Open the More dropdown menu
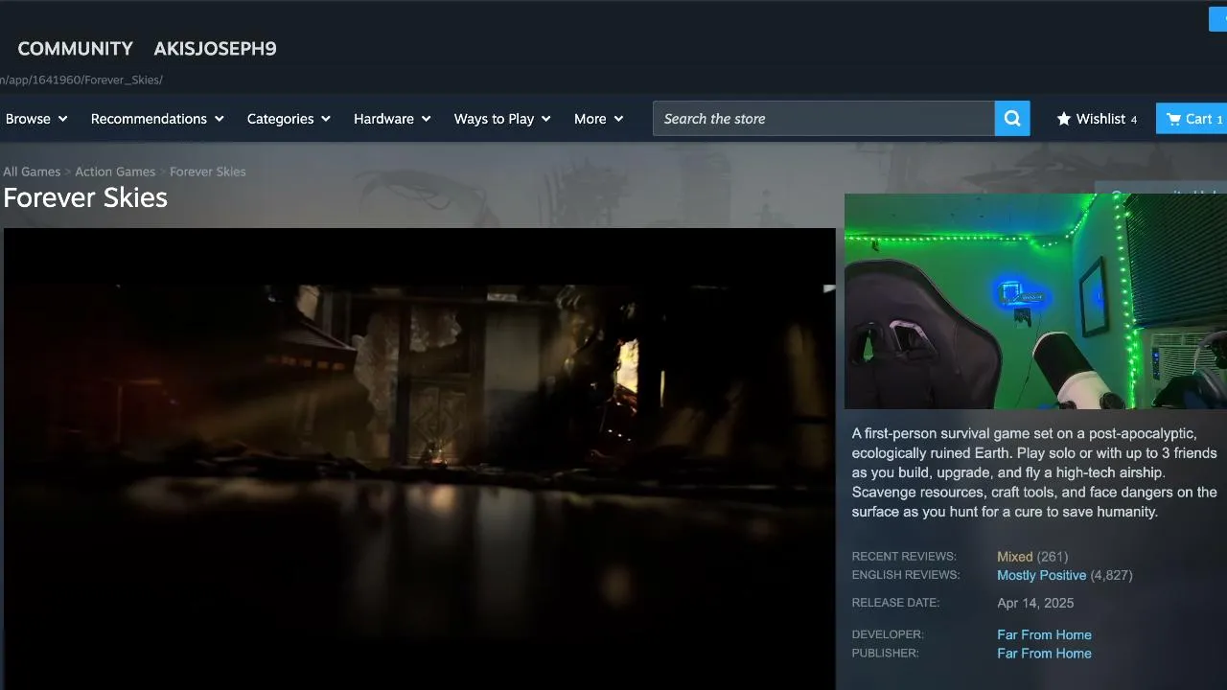Viewport: 1227px width, 690px height. 598,119
